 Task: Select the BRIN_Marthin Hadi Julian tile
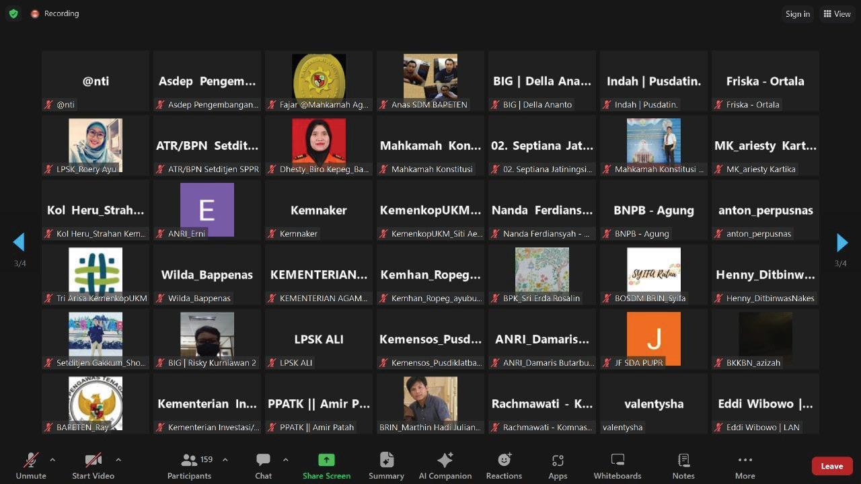[x=430, y=404]
